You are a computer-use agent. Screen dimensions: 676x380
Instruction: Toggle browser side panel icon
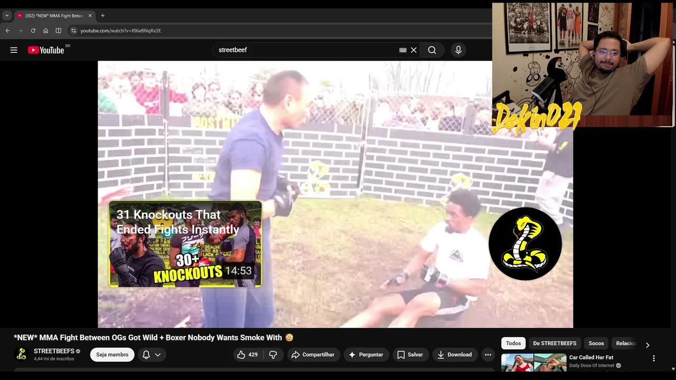coord(59,31)
